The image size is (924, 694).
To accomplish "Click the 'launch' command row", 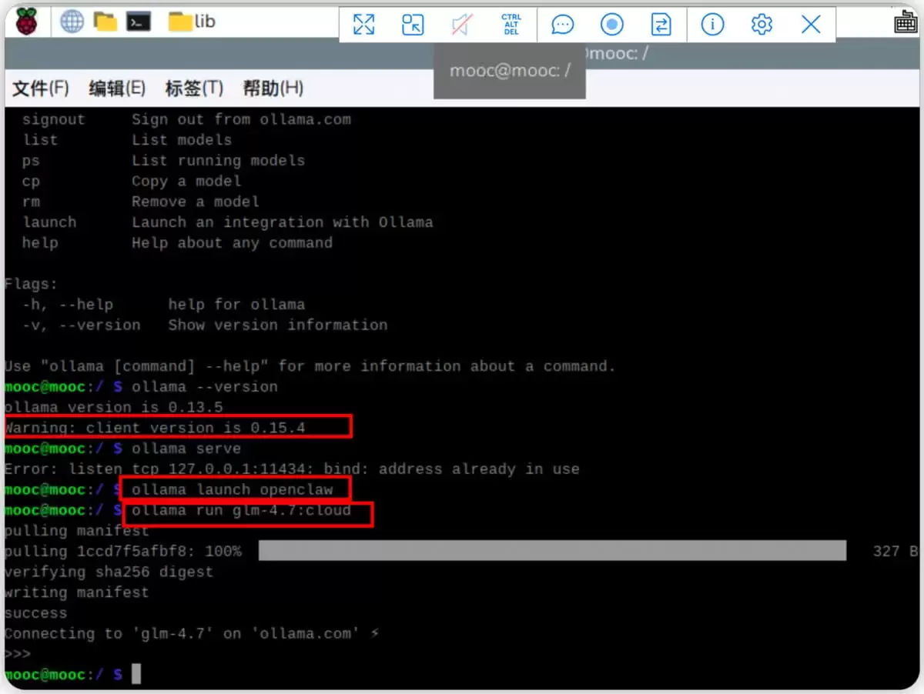I will tap(227, 222).
